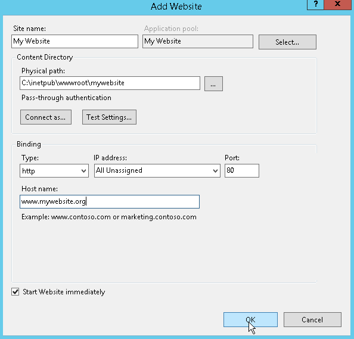Click the Pass-through authentication text
The height and width of the screenshot is (339, 354).
click(66, 98)
